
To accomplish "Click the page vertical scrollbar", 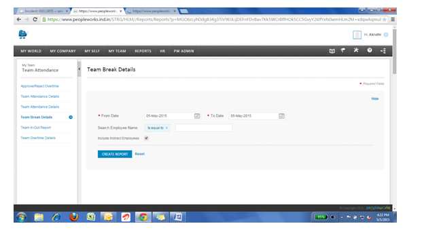I will coord(395,51).
